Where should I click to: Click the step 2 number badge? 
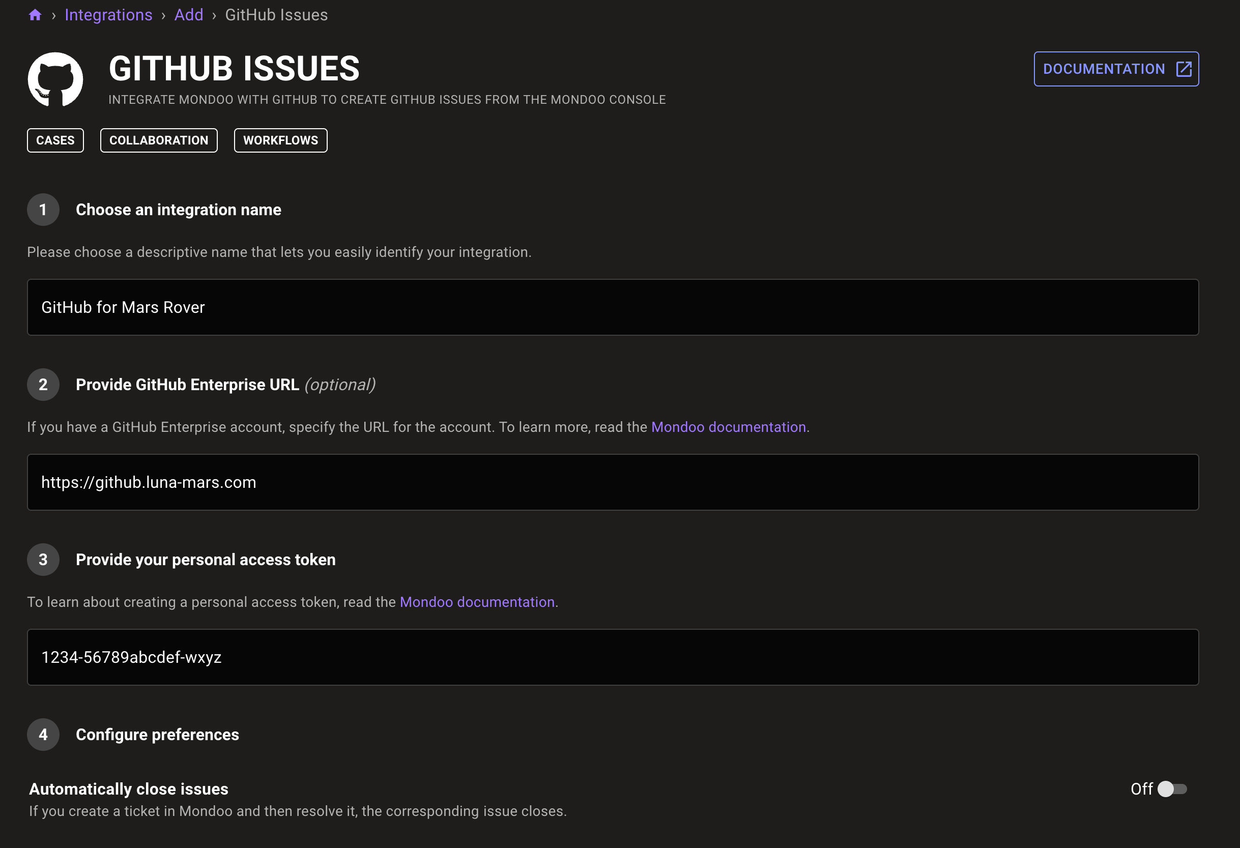tap(43, 385)
